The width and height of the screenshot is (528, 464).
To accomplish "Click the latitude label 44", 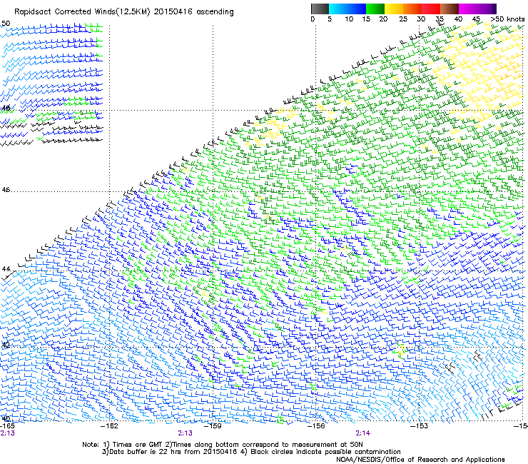I will coord(6,269).
